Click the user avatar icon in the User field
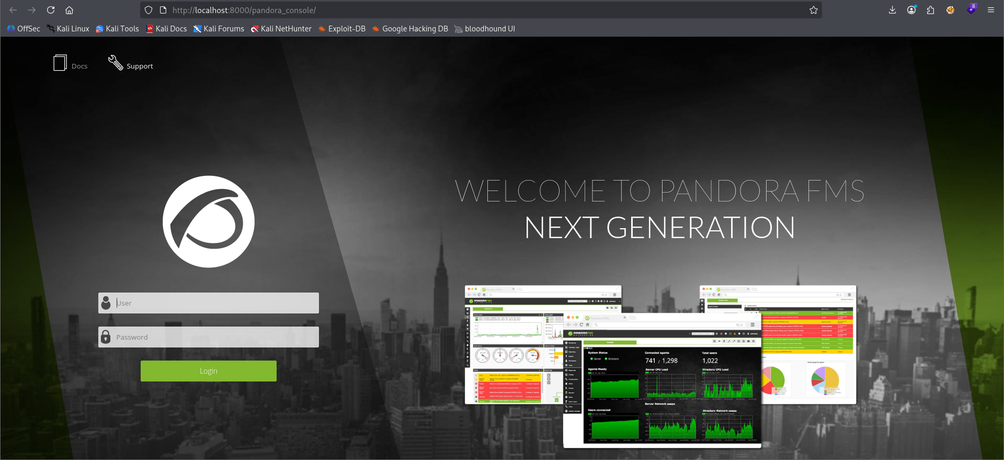This screenshot has height=460, width=1004. 106,303
